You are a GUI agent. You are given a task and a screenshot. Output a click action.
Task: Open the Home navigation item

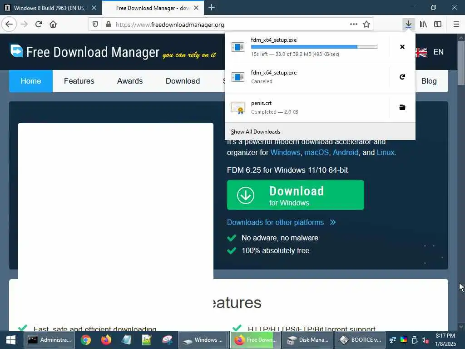(31, 81)
